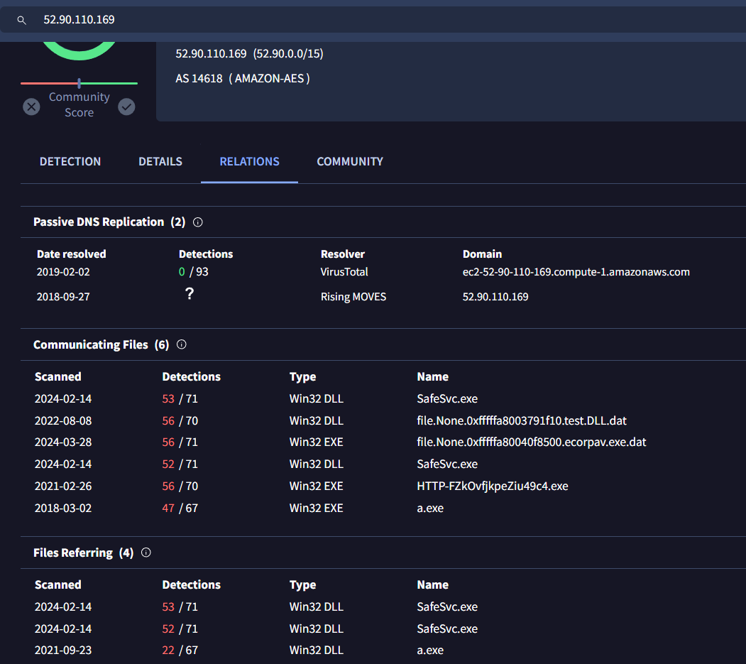Click the community score slider bar
This screenshot has height=664, width=746.
[x=79, y=84]
